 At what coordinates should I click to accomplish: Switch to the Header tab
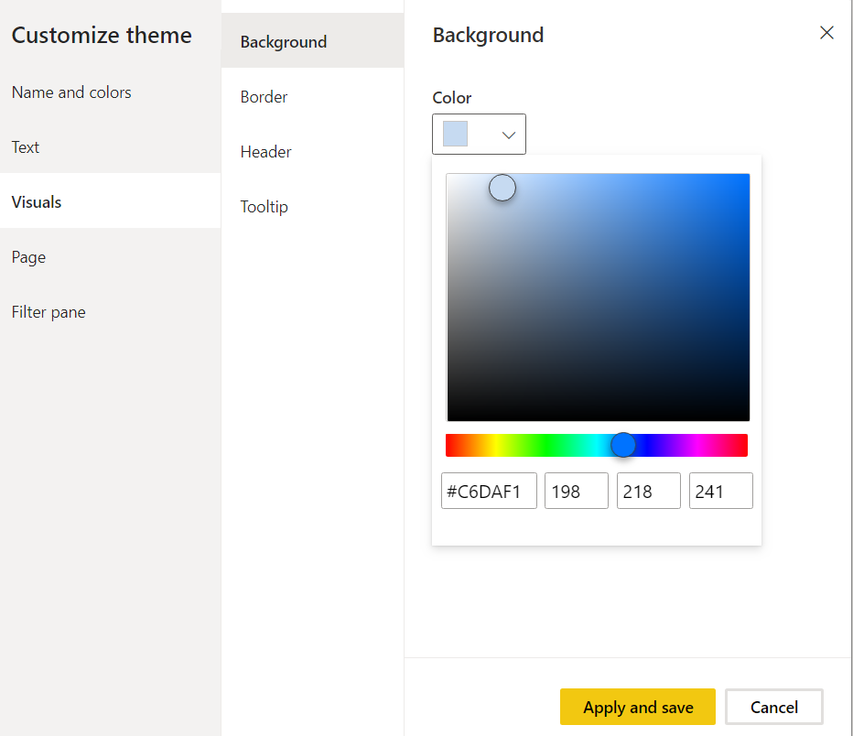point(266,152)
